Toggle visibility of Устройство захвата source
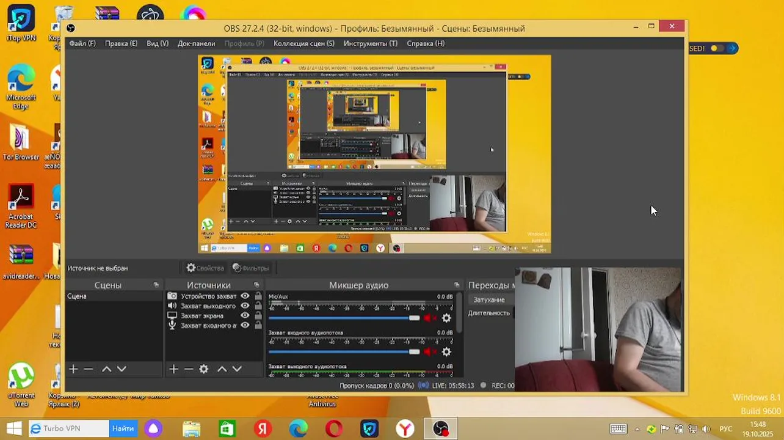 pos(245,296)
